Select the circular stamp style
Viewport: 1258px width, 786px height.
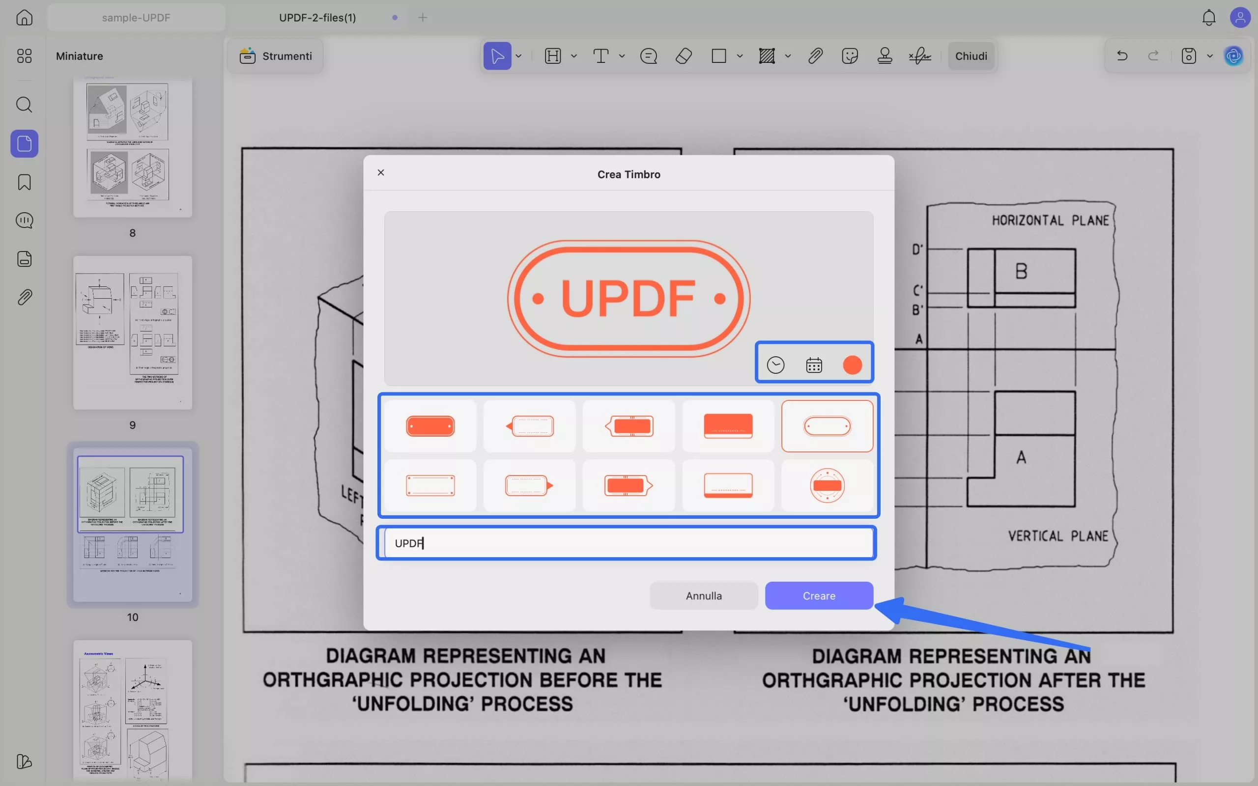point(827,485)
